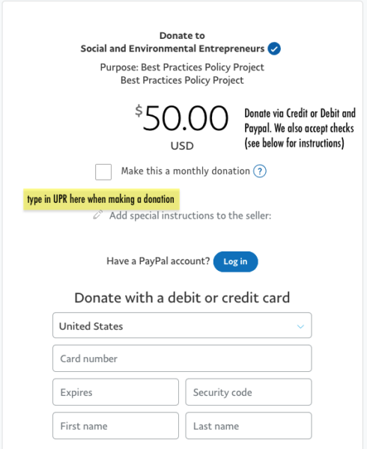This screenshot has width=367, height=449.
Task: Click the Donate with a debit or credit card heading
Action: 182,298
